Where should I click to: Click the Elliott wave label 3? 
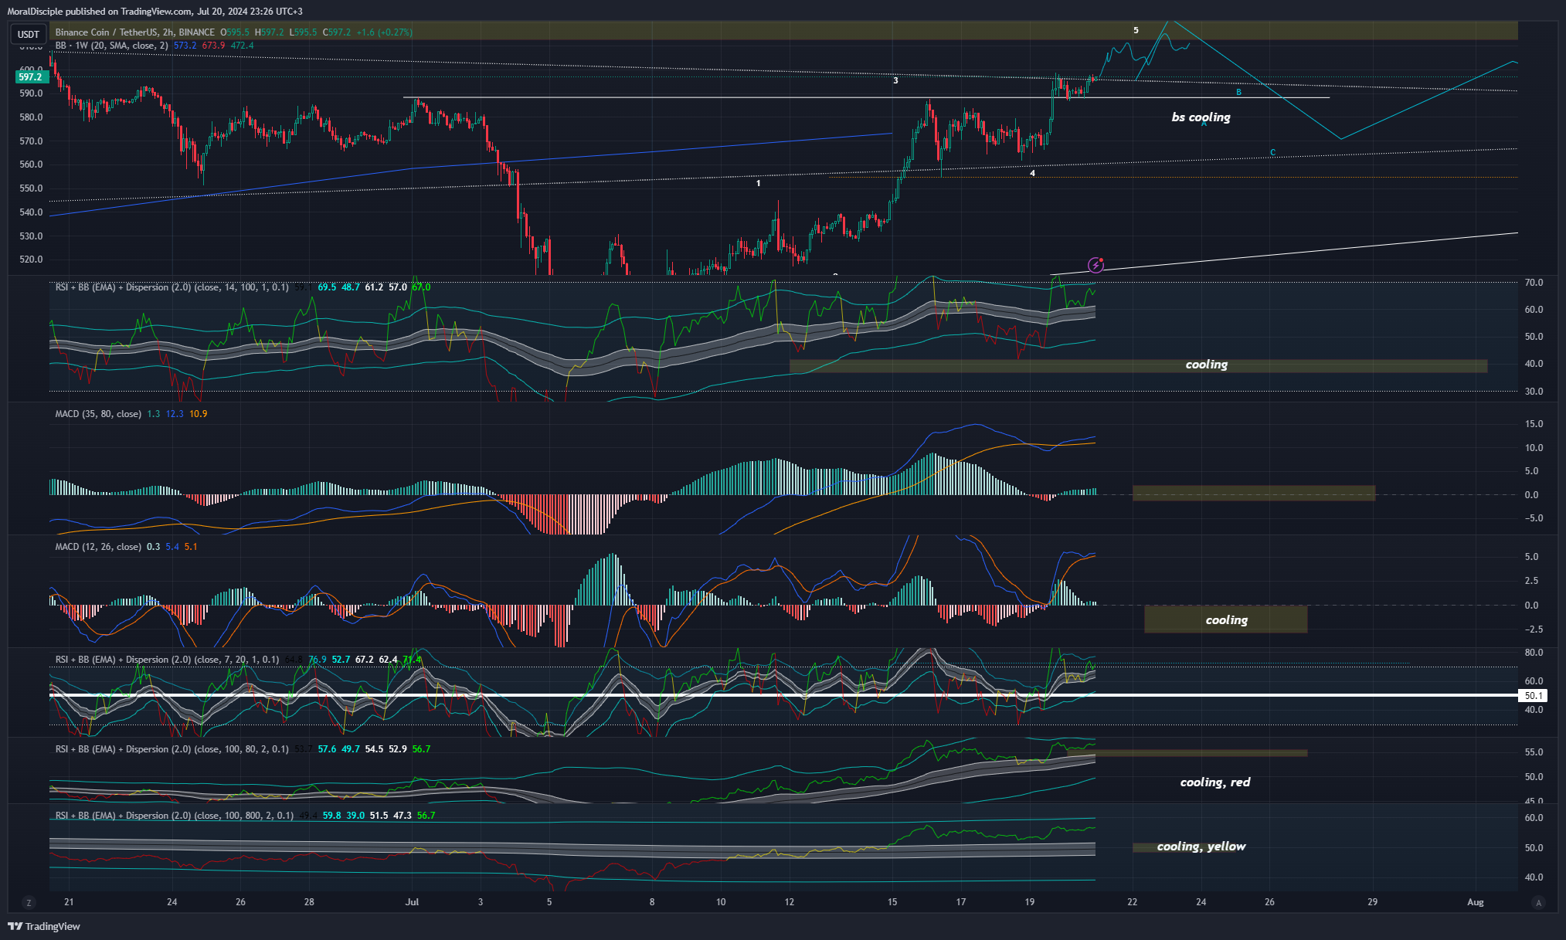(x=895, y=80)
